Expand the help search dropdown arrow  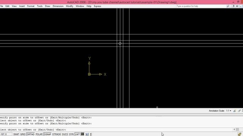[x=231, y=6]
